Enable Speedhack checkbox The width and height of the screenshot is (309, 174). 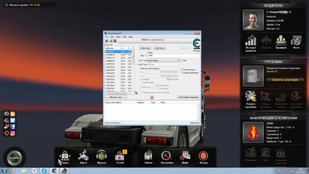tap(182, 73)
